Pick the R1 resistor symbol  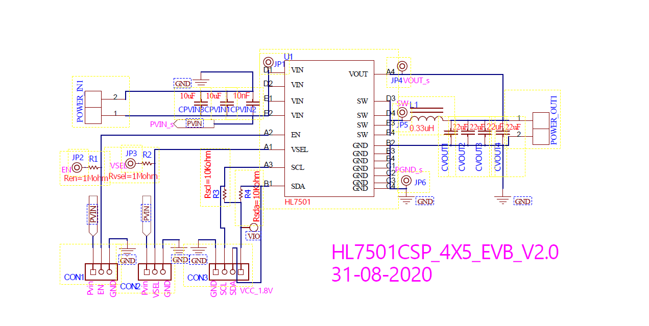[x=93, y=167]
